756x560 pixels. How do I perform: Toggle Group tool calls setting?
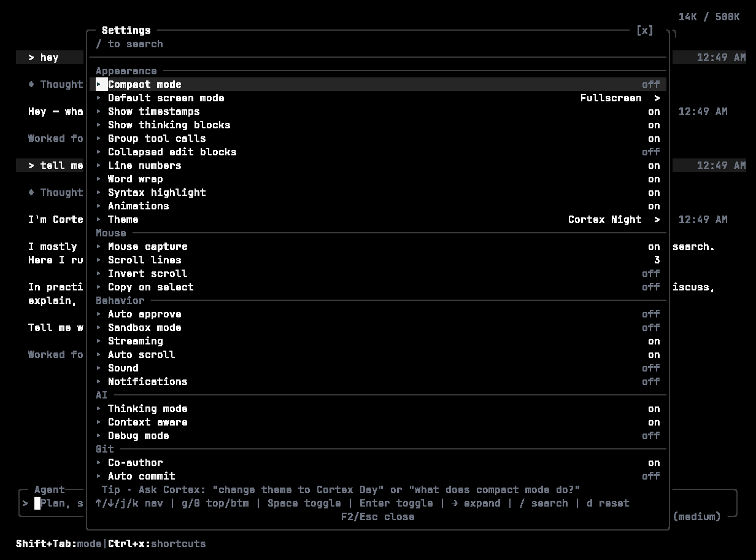tap(378, 138)
